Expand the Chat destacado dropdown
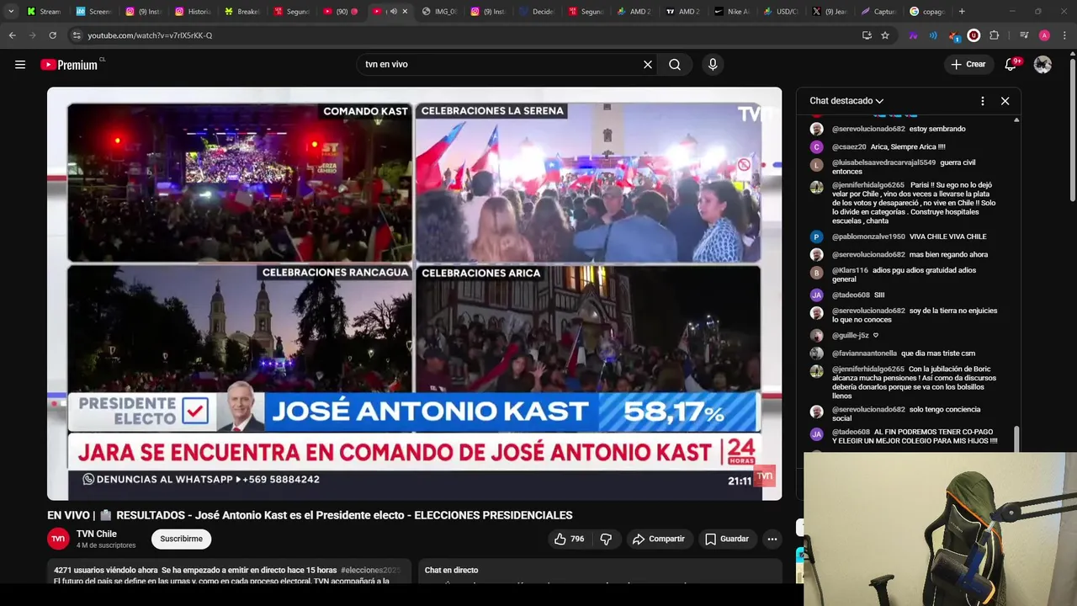 tap(846, 101)
